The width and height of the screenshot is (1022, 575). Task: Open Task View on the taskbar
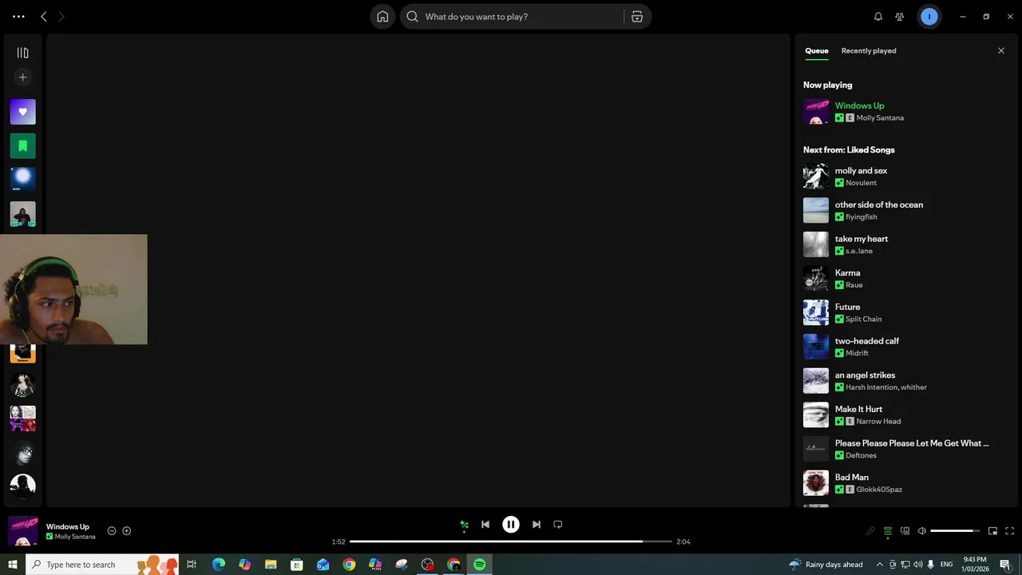[x=192, y=565]
